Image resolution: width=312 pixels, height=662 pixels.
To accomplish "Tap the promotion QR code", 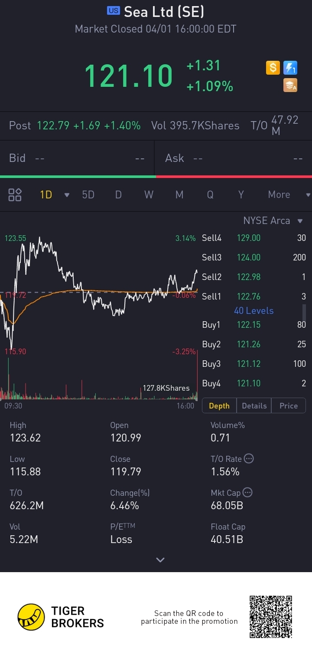I will 271,617.
